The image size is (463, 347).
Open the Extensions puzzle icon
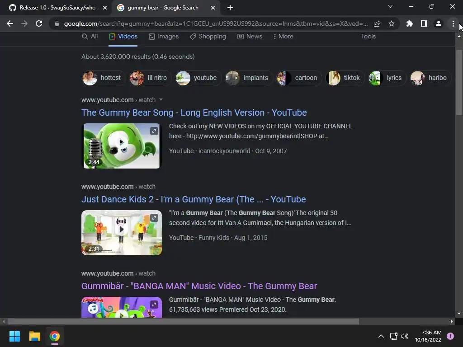[409, 23]
